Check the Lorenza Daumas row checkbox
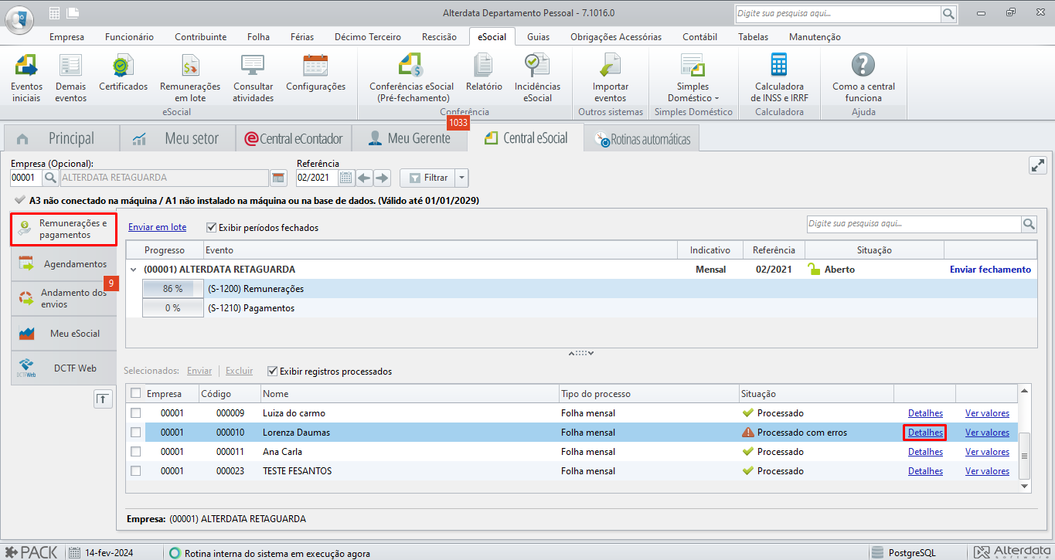This screenshot has height=560, width=1055. [136, 433]
